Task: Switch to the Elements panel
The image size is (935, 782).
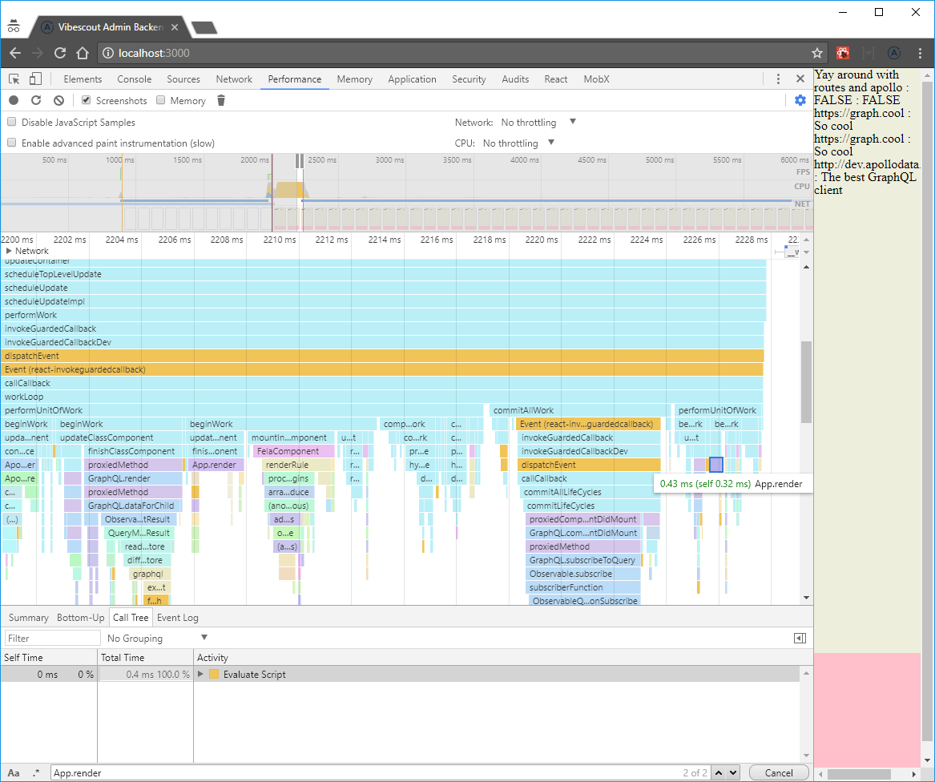Action: click(x=83, y=79)
